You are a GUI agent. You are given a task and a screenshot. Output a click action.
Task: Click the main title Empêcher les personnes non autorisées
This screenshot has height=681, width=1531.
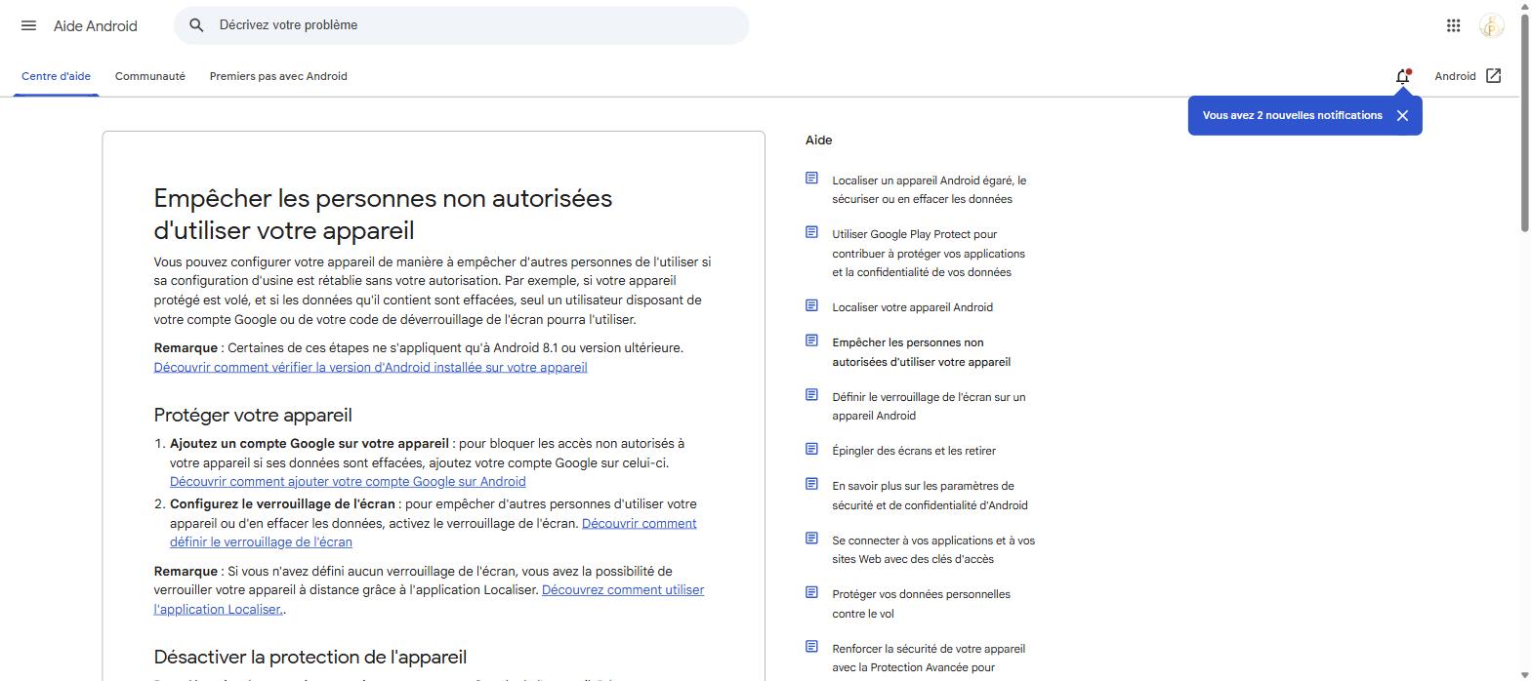383,215
